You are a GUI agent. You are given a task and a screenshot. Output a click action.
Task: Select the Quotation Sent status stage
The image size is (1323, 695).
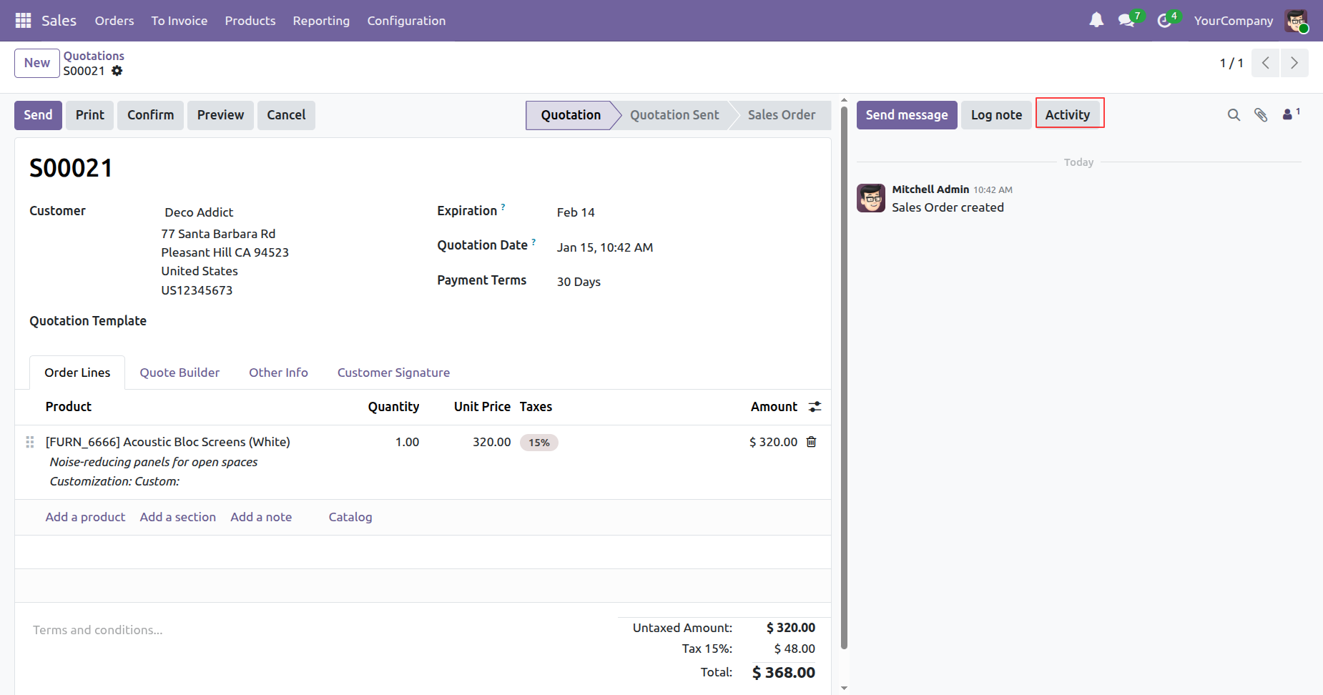[x=674, y=115]
